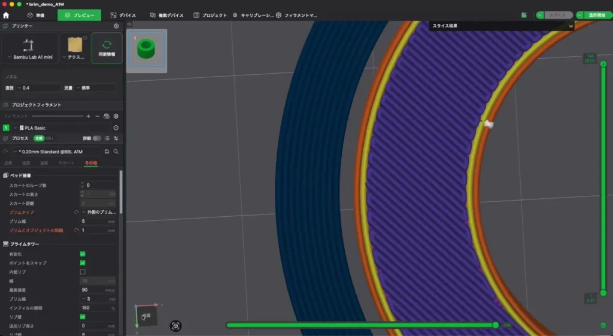Save the 0.20mm Standard preset
The image size is (613, 336).
[x=107, y=152]
